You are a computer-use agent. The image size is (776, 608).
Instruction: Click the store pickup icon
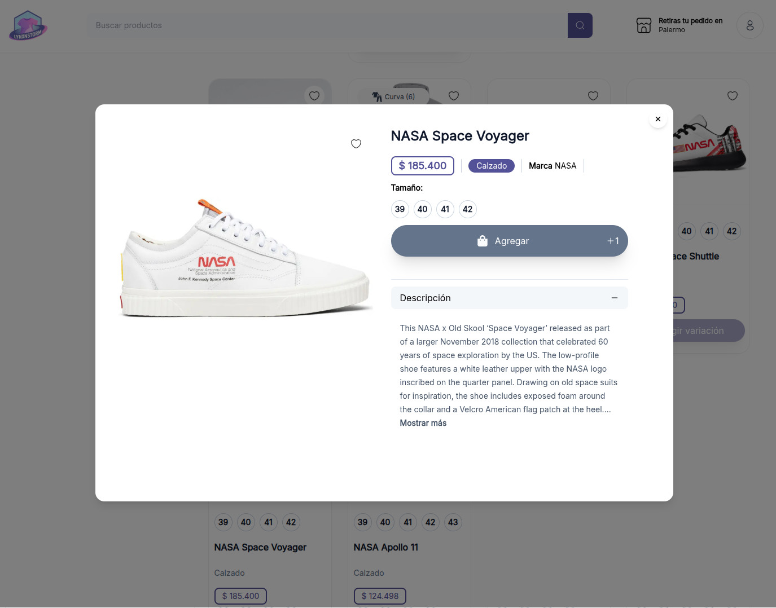(x=643, y=25)
